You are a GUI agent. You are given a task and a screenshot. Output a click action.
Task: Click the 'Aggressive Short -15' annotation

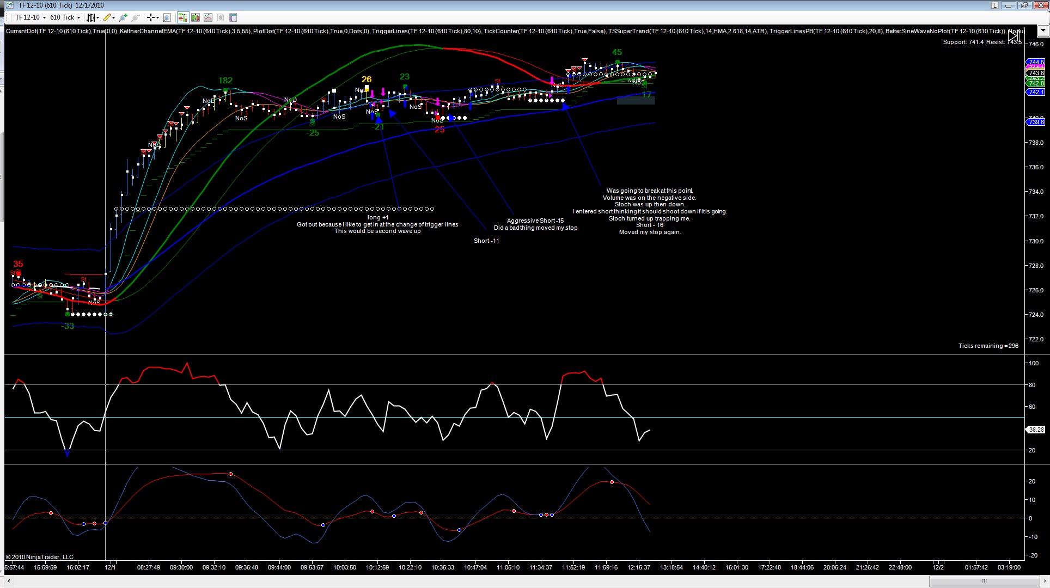tap(535, 220)
